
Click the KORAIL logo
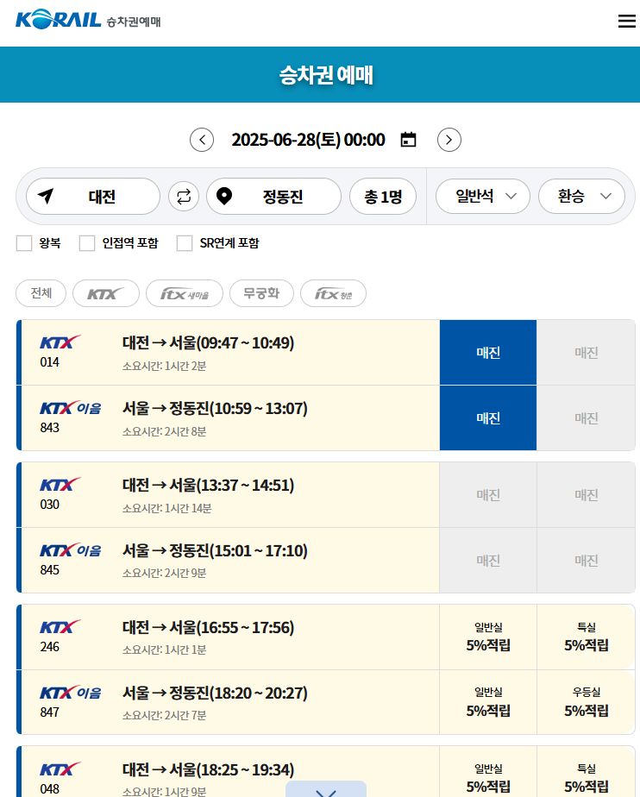[x=59, y=20]
